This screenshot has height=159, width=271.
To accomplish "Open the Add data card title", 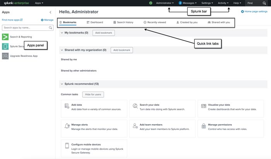I will coord(77,105).
